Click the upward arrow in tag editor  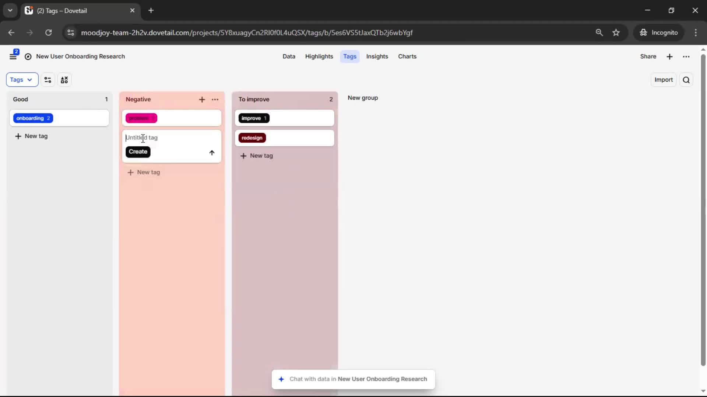click(x=212, y=153)
